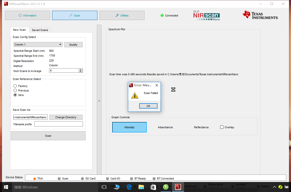Click the Filename prefix input field
The image size is (291, 192).
(x=58, y=124)
